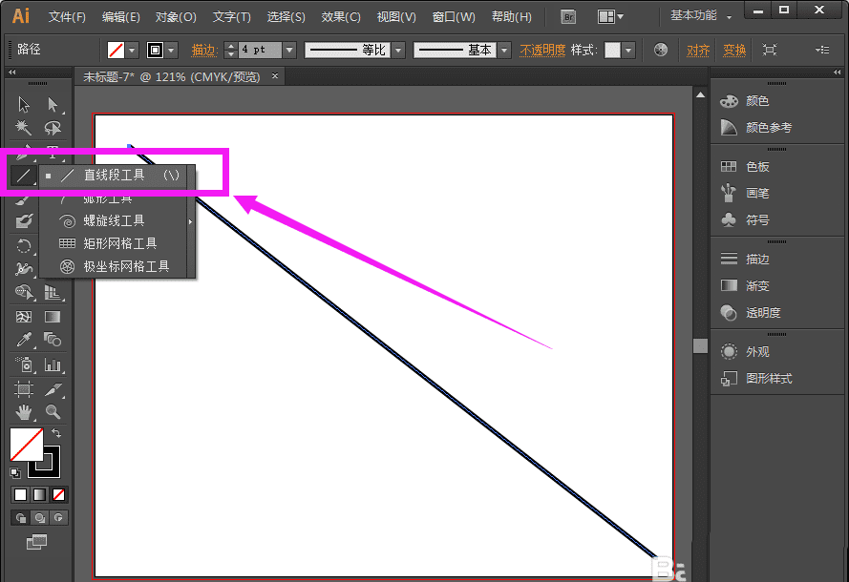Pick the Magic Wand tool
Viewport: 849px width, 582px height.
[23, 128]
